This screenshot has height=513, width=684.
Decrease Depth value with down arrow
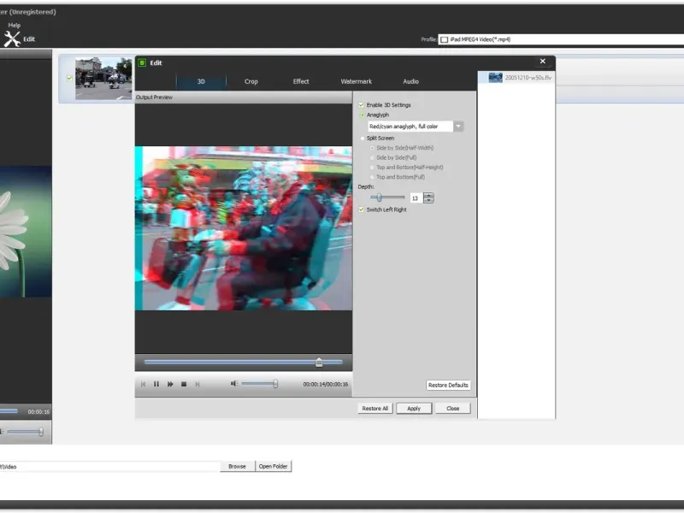click(x=429, y=201)
